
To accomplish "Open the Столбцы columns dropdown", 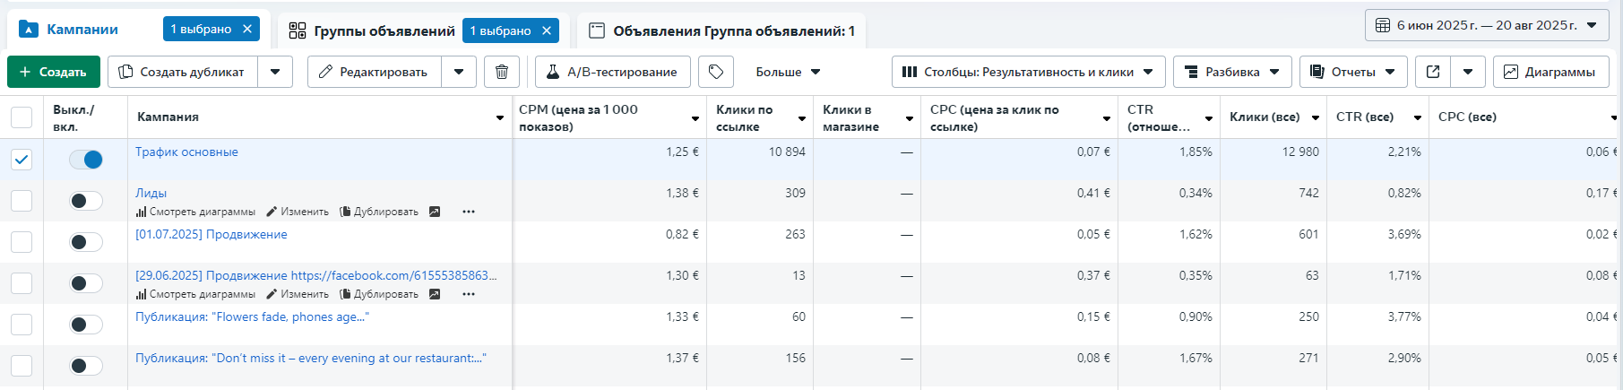I will point(1028,72).
